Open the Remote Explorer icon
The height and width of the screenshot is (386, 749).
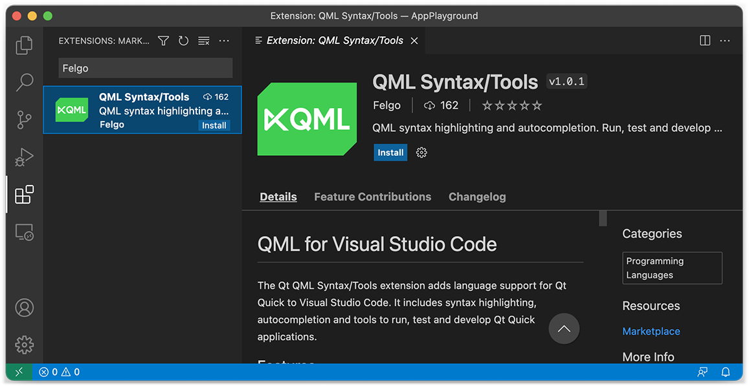(24, 232)
